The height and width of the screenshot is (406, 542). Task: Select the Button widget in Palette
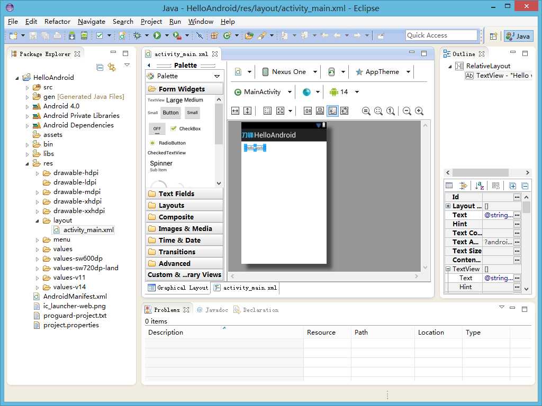coord(171,113)
